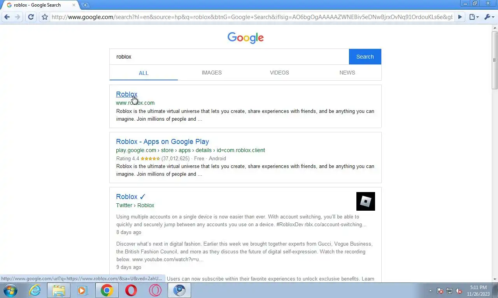Click the '8 days ago' timestamp
The height and width of the screenshot is (298, 498).
tap(129, 232)
